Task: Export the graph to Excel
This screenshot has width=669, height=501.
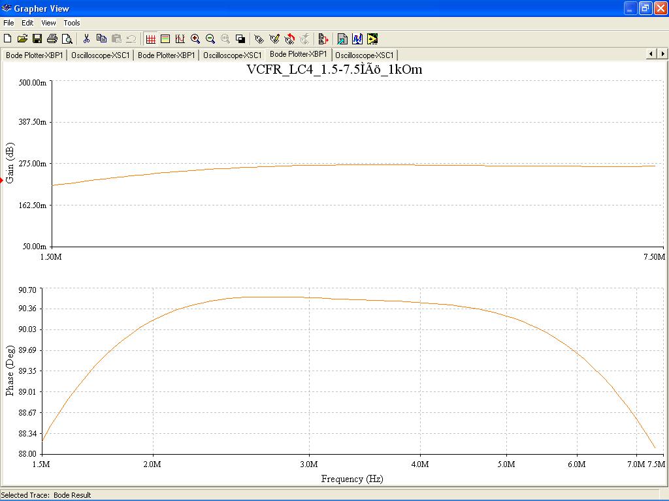Action: pos(342,38)
